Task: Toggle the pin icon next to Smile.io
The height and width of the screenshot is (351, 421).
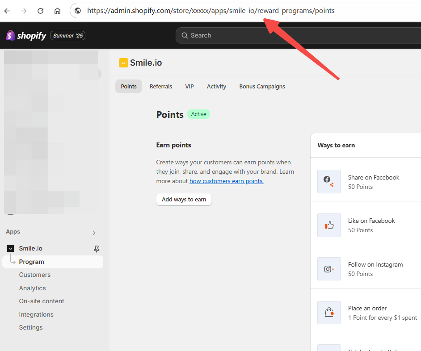Action: point(97,249)
